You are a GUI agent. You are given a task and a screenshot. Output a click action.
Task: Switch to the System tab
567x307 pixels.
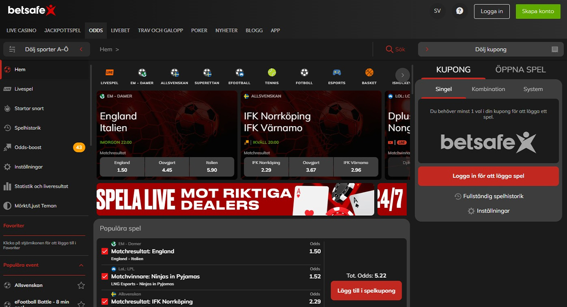[533, 89]
